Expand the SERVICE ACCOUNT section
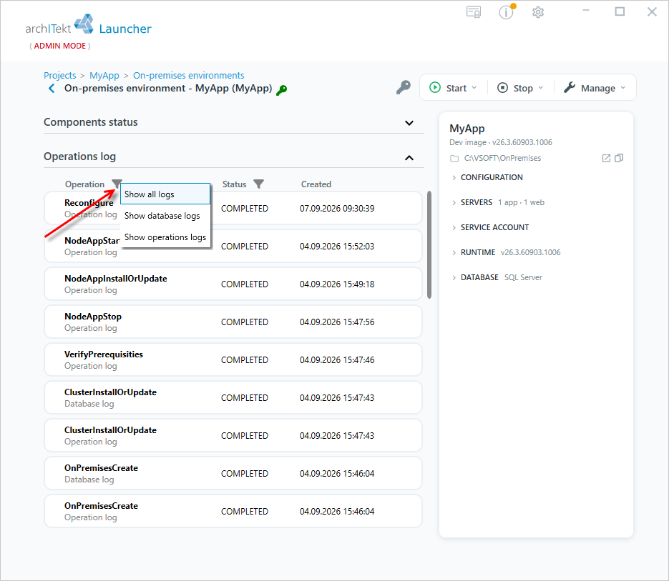Image resolution: width=669 pixels, height=581 pixels. 490,228
